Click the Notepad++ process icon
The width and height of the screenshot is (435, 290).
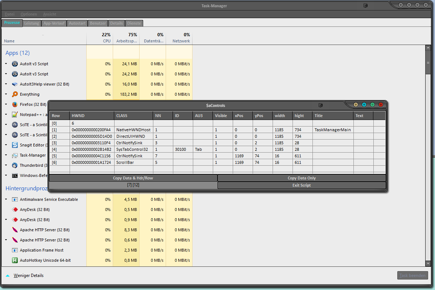15,115
